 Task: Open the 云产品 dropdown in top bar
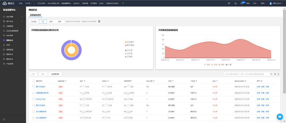28,3
